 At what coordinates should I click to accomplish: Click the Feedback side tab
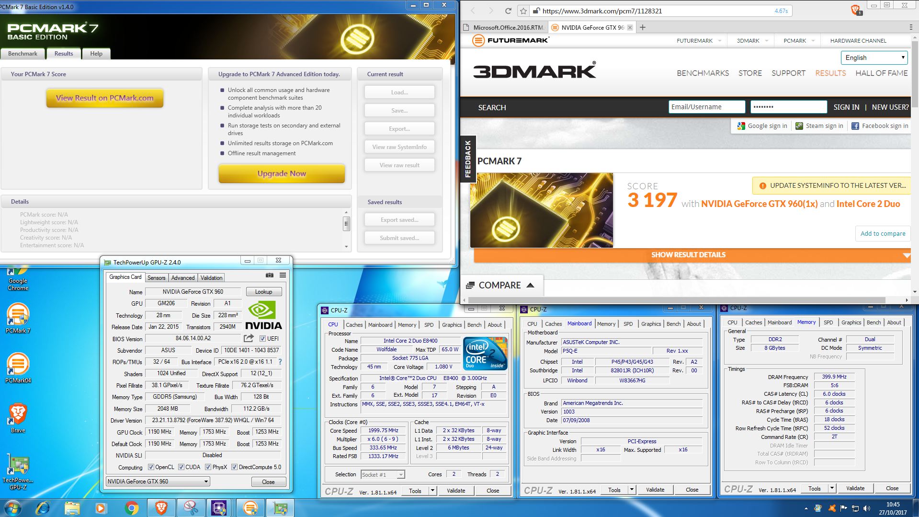pyautogui.click(x=468, y=159)
